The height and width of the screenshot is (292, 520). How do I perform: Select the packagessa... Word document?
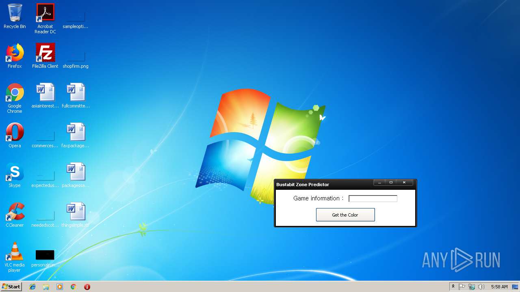pyautogui.click(x=76, y=175)
